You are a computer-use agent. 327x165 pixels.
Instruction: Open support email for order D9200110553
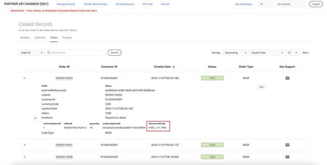pyautogui.click(x=287, y=78)
